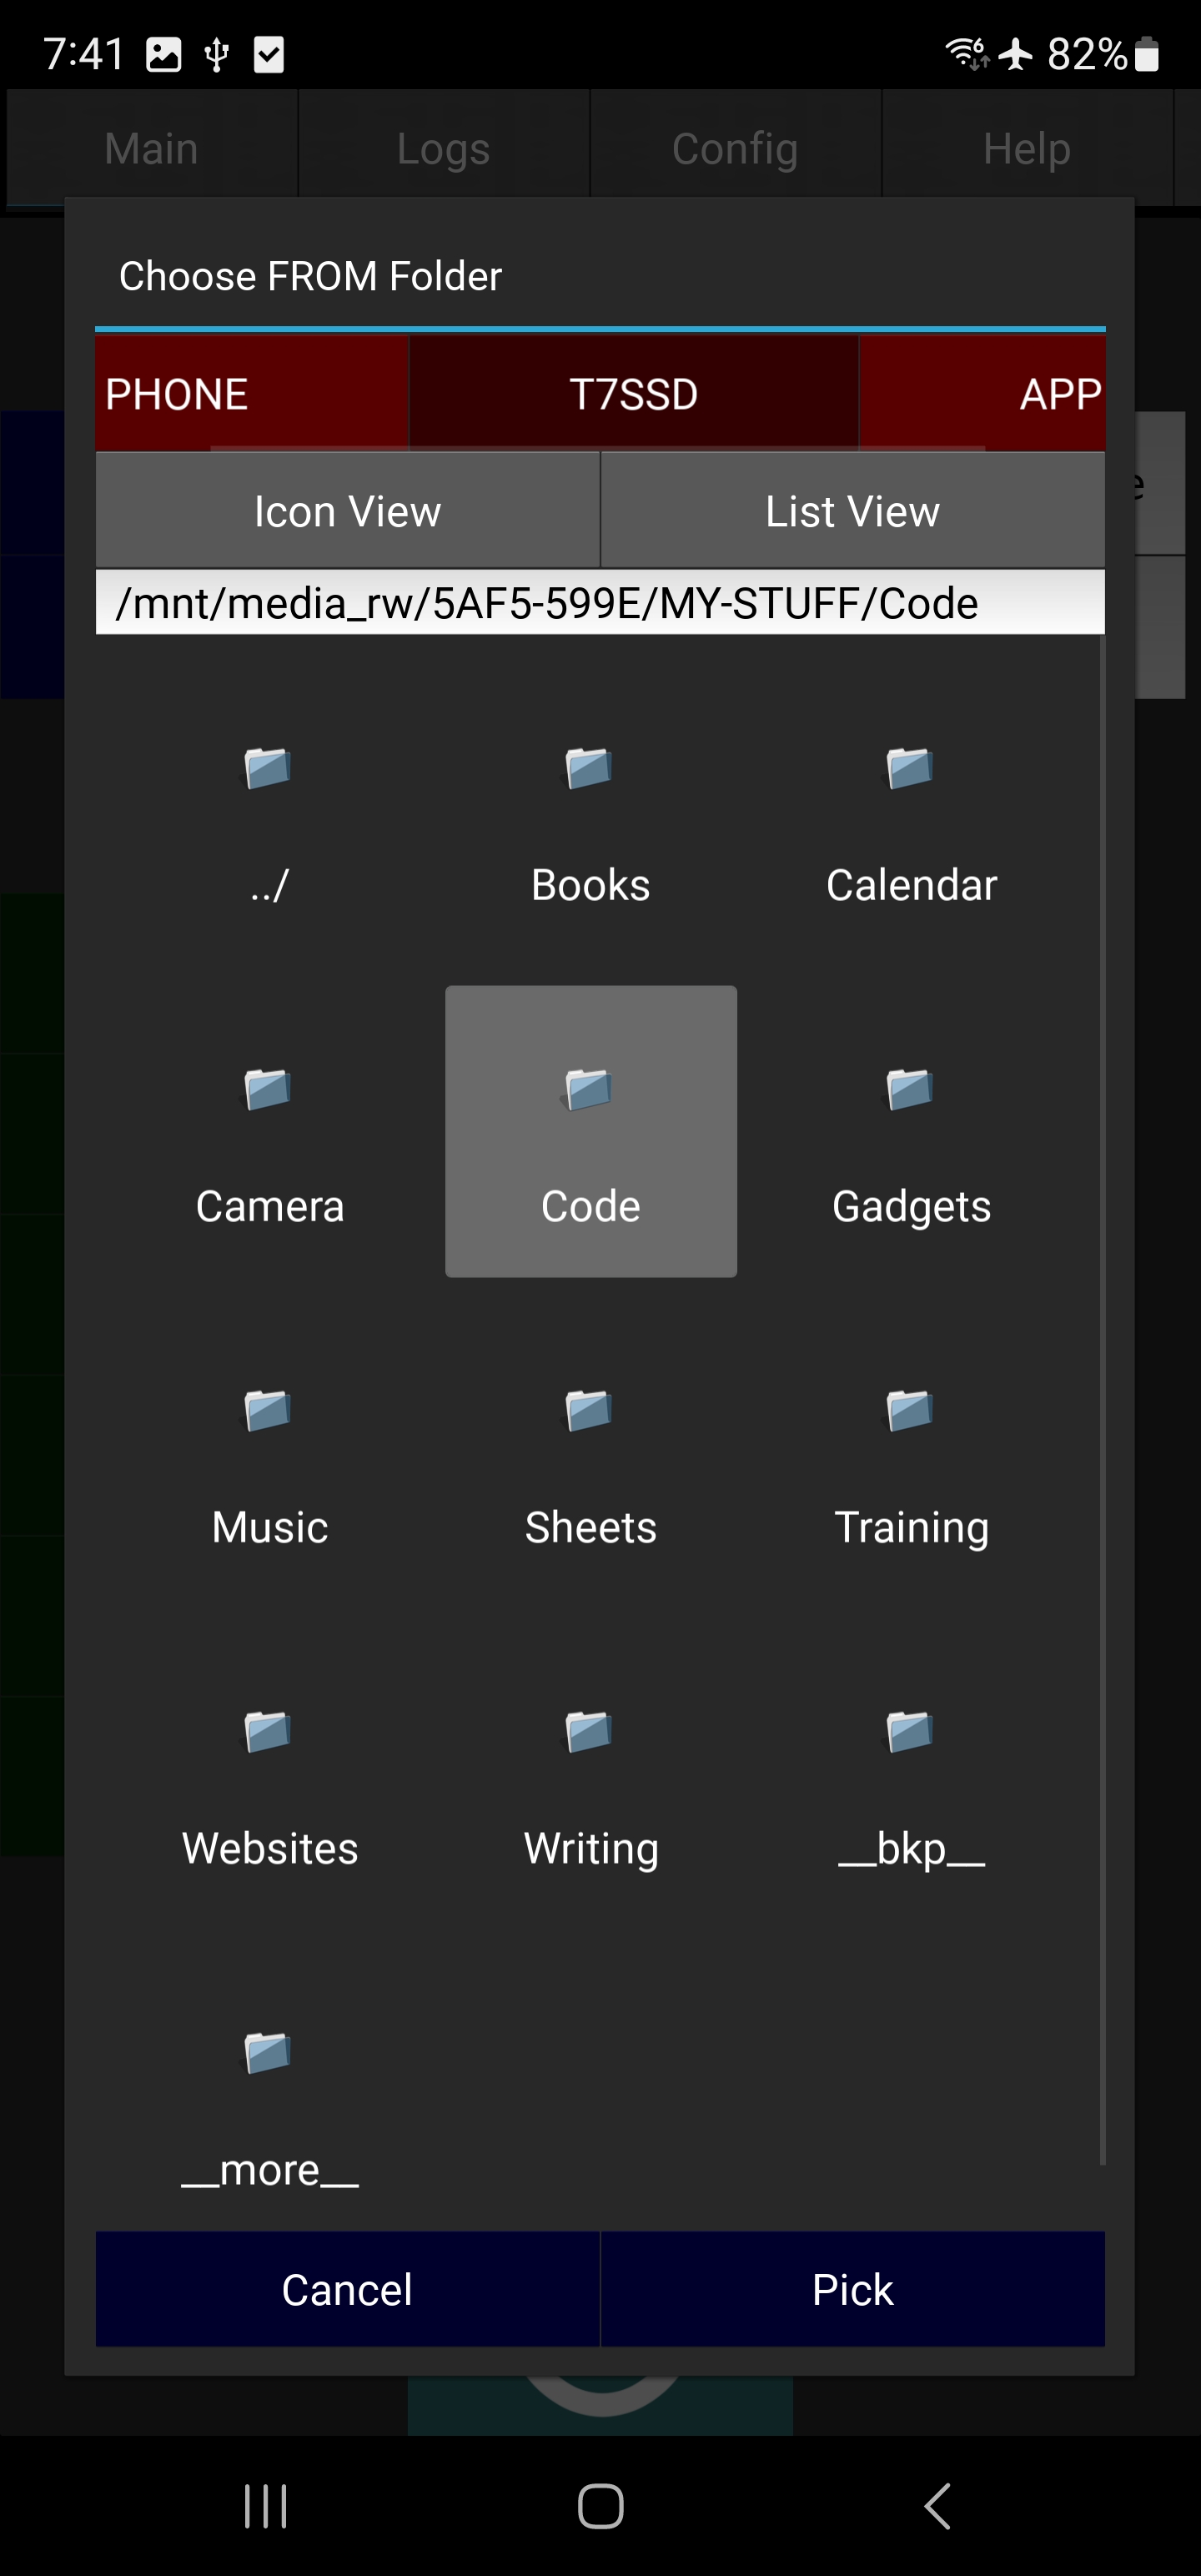Go up via the ../ parent folder

268,770
